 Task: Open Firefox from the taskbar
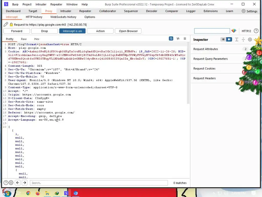point(38,193)
